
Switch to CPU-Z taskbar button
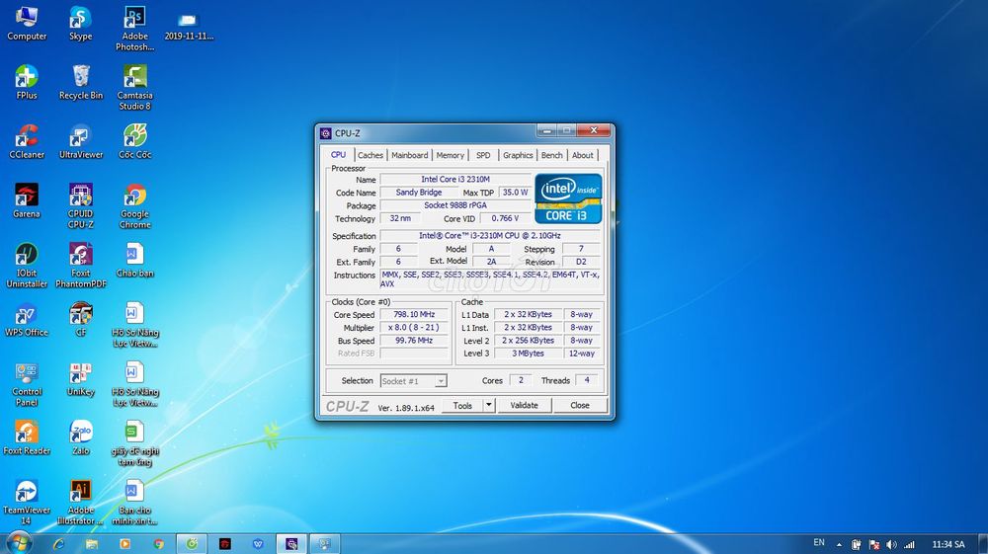291,543
